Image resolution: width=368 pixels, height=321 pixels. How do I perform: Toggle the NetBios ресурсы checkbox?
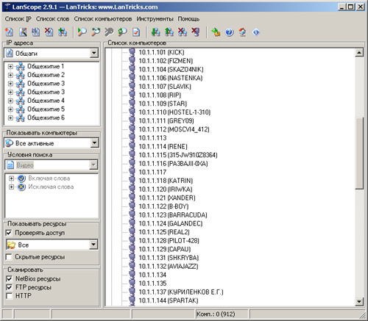[x=10, y=278]
